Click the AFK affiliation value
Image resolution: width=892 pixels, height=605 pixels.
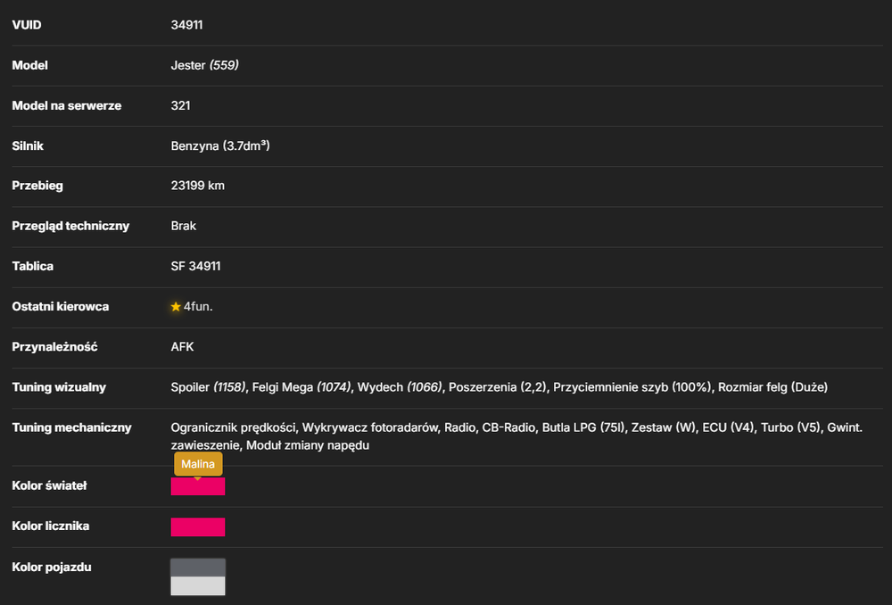pos(182,346)
